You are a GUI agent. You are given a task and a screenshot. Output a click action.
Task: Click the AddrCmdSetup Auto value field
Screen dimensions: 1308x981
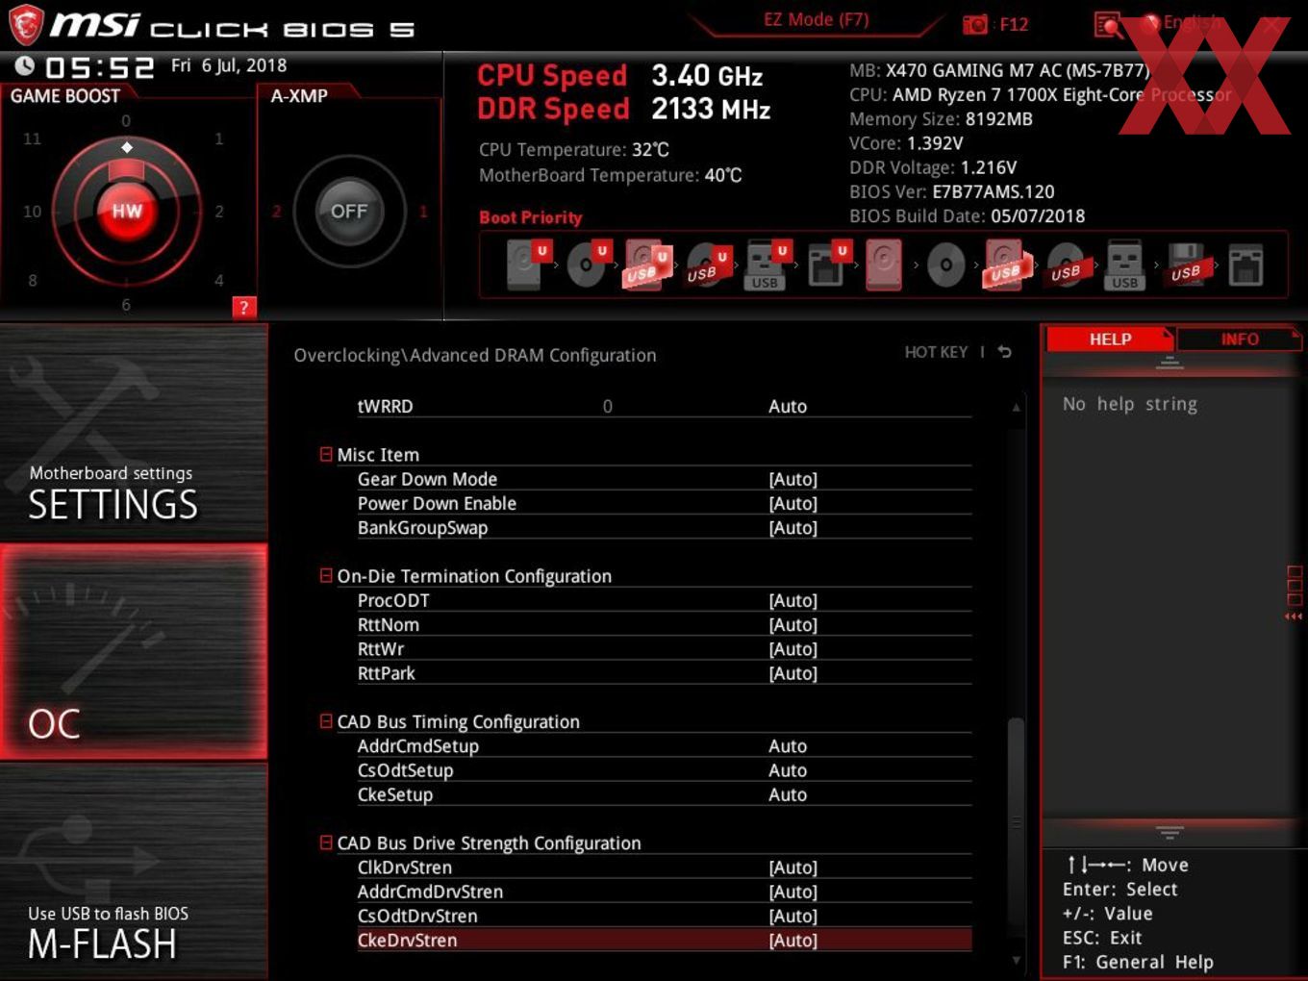(787, 745)
